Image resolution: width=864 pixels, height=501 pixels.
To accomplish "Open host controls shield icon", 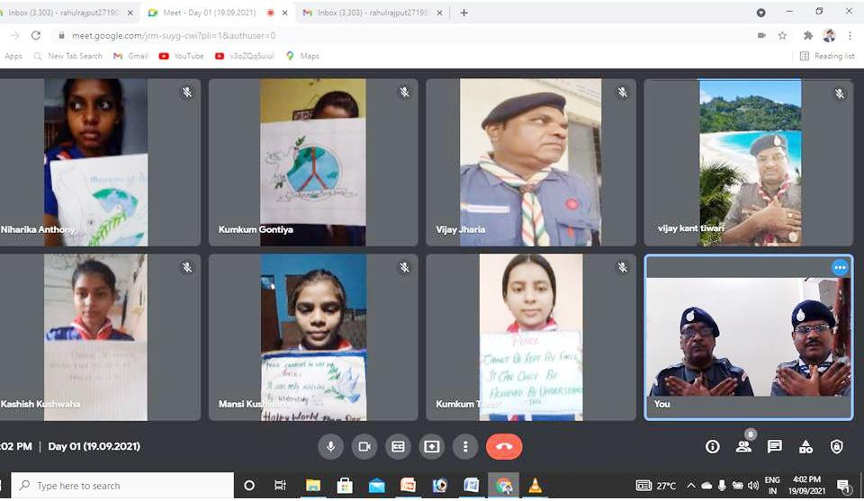I will [x=836, y=446].
